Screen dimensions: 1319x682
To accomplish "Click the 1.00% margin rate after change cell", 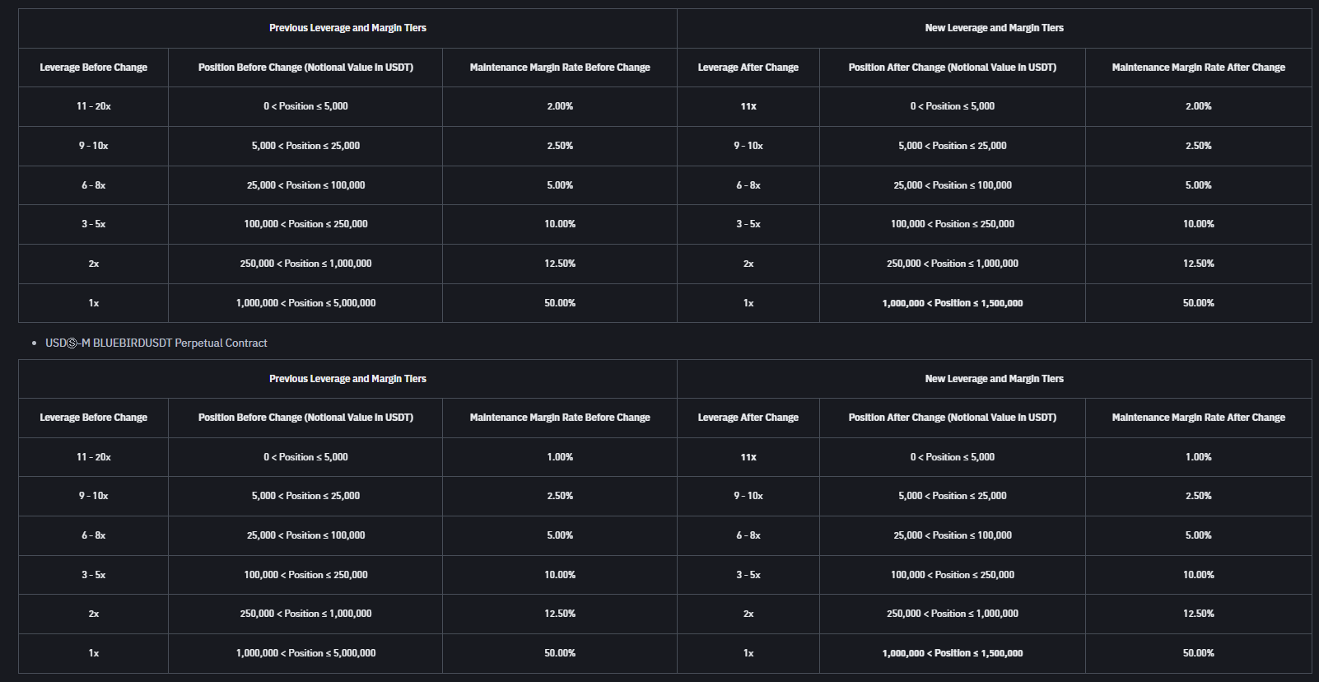I will click(1198, 457).
